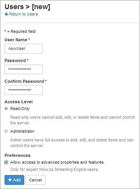
Task: Click the Read-Only option label text
Action: [20, 108]
